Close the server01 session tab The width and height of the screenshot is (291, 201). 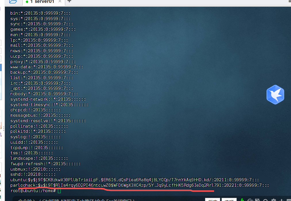point(60,2)
